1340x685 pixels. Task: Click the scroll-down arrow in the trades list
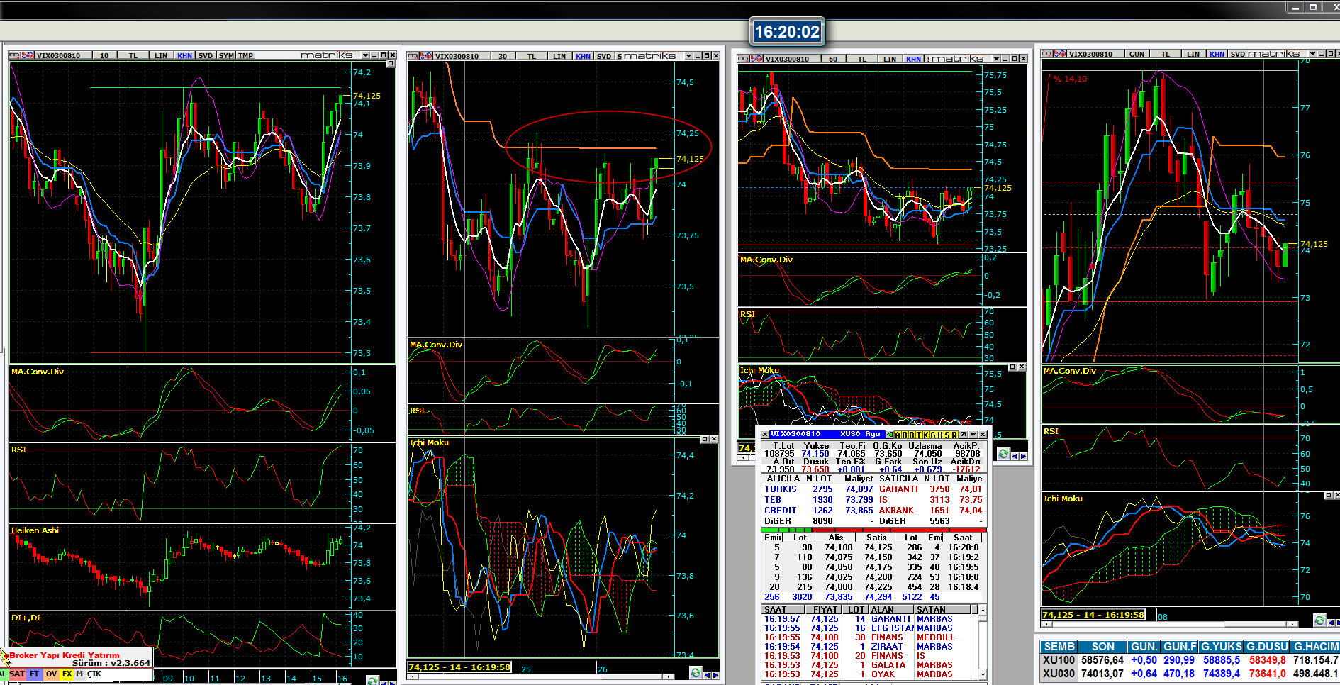tap(983, 674)
